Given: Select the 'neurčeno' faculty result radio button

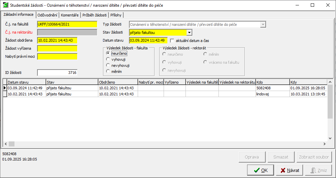Looking at the screenshot, I should click(108, 53).
